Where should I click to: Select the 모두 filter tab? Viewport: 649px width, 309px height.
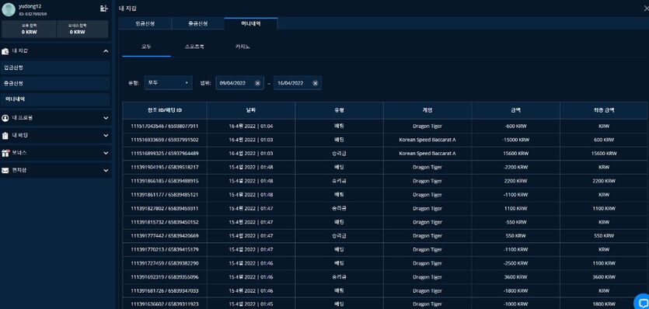coord(147,47)
